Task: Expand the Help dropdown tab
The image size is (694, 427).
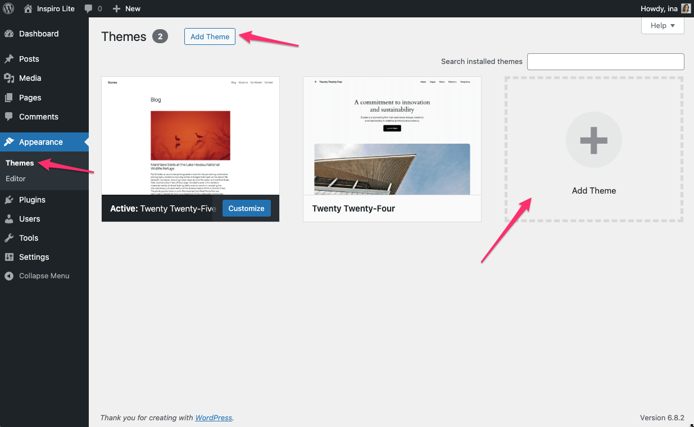Action: tap(663, 25)
